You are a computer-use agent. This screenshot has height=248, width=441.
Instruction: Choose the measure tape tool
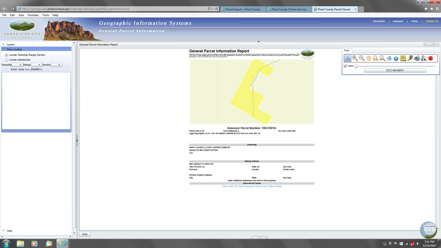pyautogui.click(x=409, y=58)
